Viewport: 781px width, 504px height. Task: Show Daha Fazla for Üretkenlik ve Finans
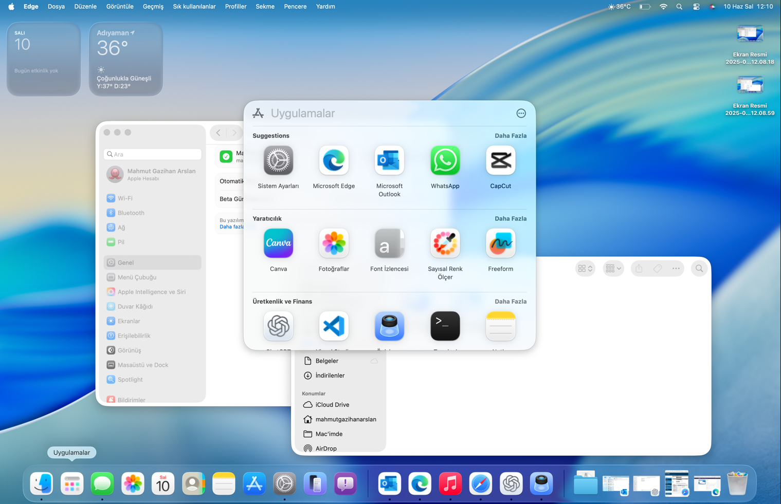[511, 302]
